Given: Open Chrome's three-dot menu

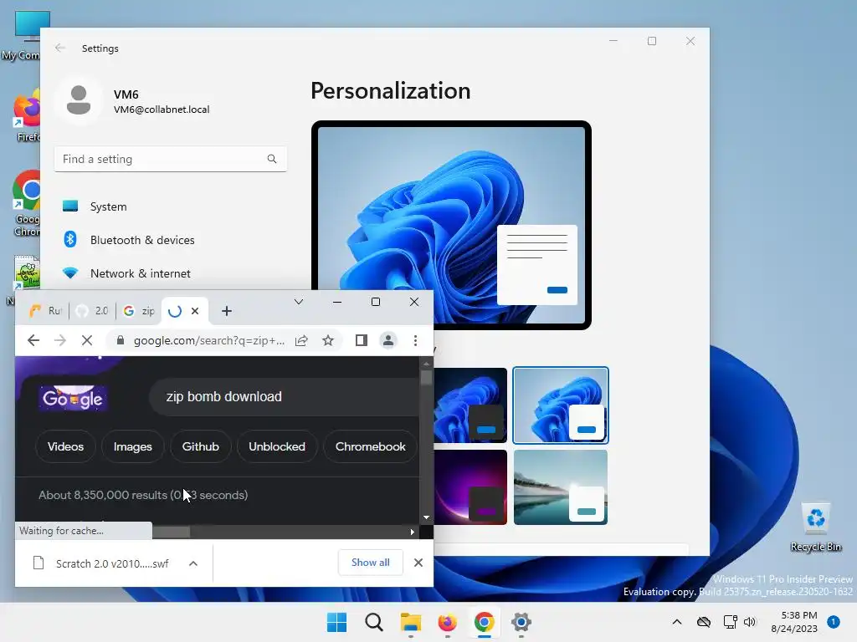Looking at the screenshot, I should (415, 341).
